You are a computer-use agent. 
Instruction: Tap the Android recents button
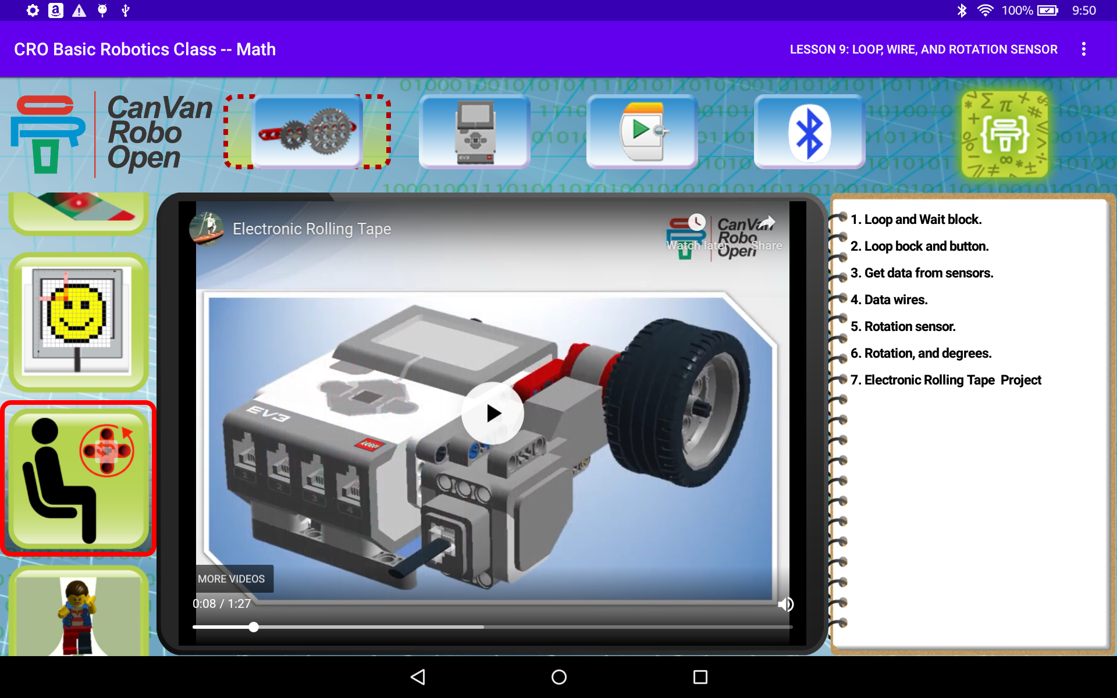pyautogui.click(x=700, y=676)
